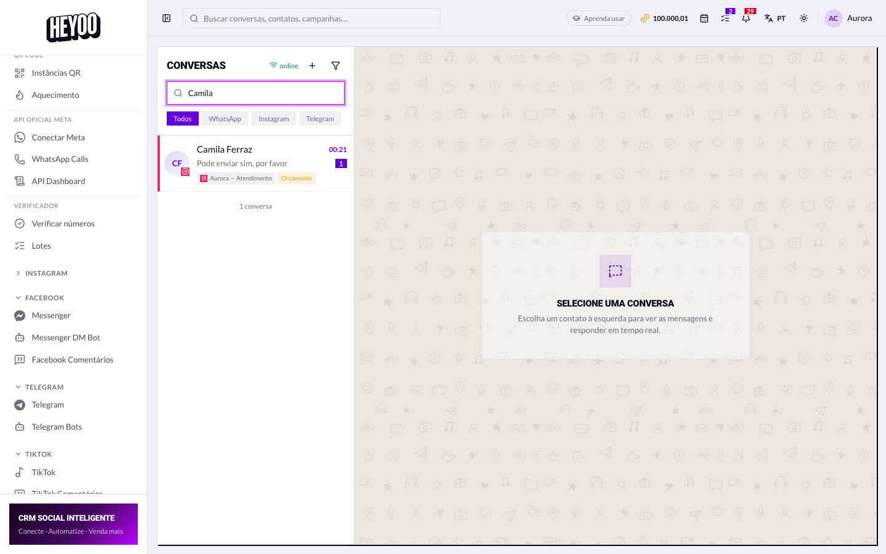Open the Camila Ferraz conversation
886x554 pixels.
tap(256, 163)
